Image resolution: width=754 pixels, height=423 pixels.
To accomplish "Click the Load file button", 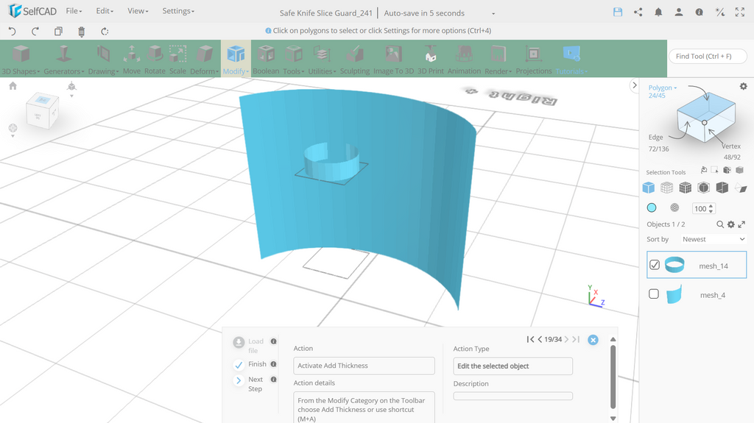I will coord(248,346).
